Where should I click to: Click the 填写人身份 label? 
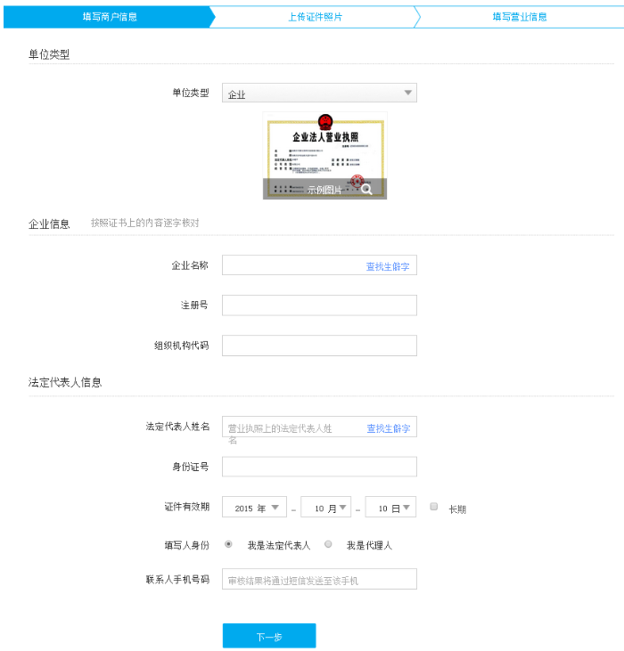click(x=187, y=545)
